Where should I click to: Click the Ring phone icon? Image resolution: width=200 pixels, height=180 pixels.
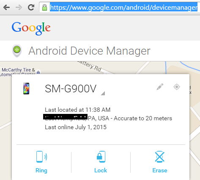[41, 157]
